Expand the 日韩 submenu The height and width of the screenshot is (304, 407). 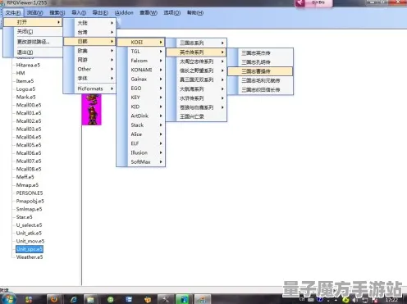(x=89, y=41)
